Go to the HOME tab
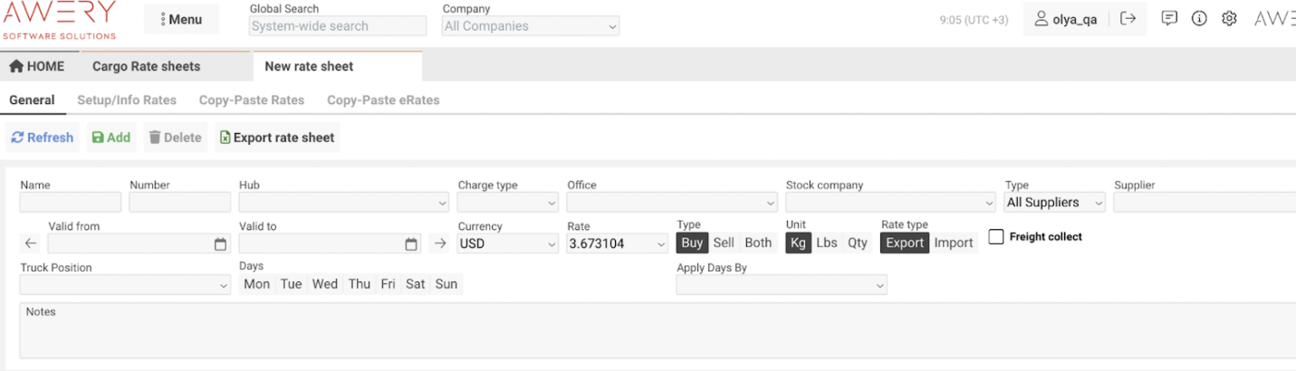1296x371 pixels. pyautogui.click(x=37, y=66)
